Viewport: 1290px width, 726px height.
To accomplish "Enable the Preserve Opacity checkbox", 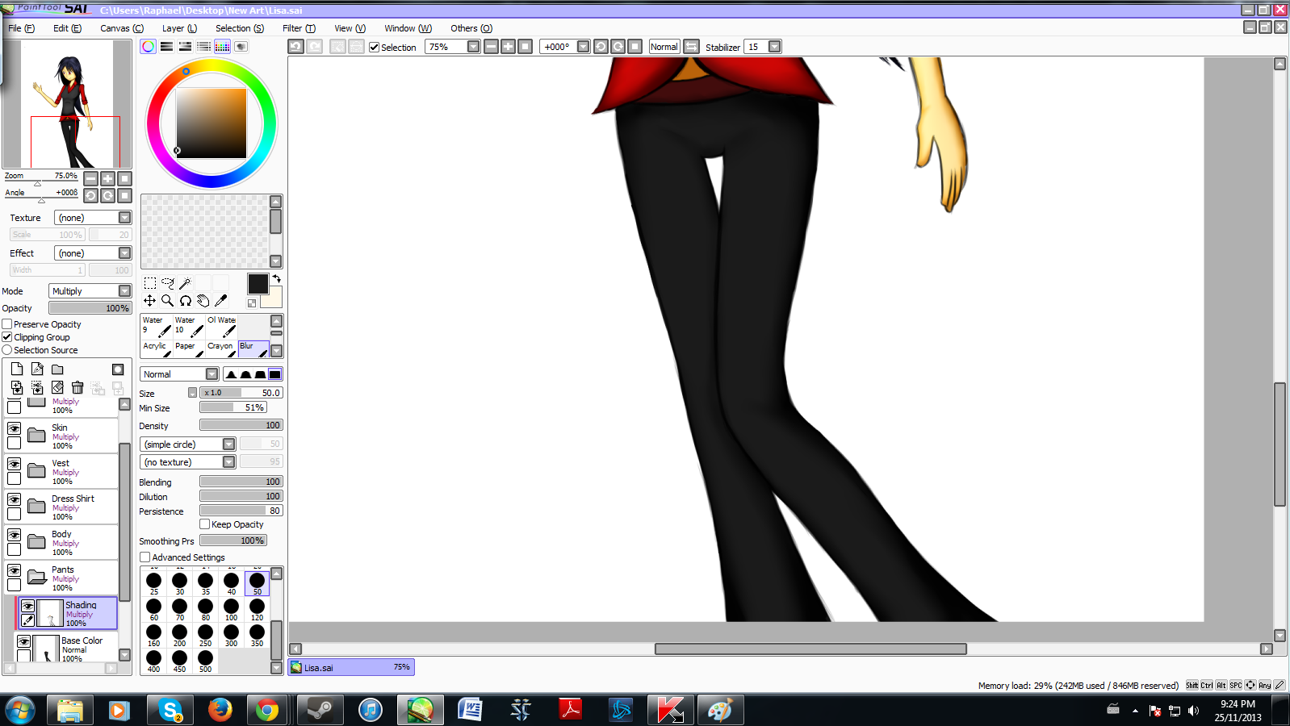I will [x=7, y=324].
